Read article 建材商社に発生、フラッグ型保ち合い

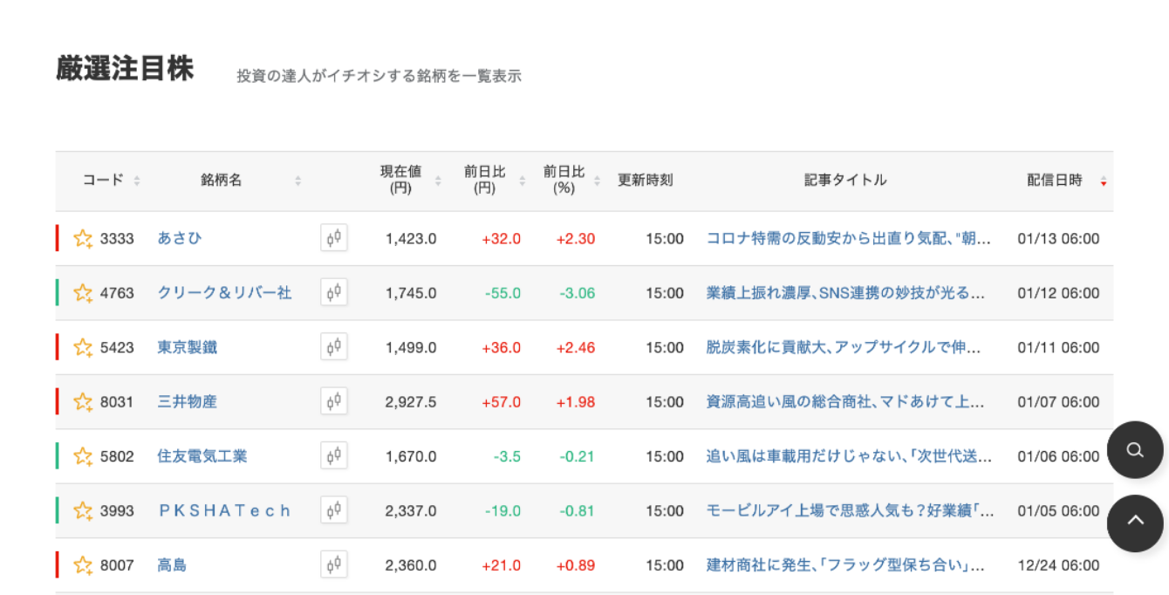(x=845, y=565)
